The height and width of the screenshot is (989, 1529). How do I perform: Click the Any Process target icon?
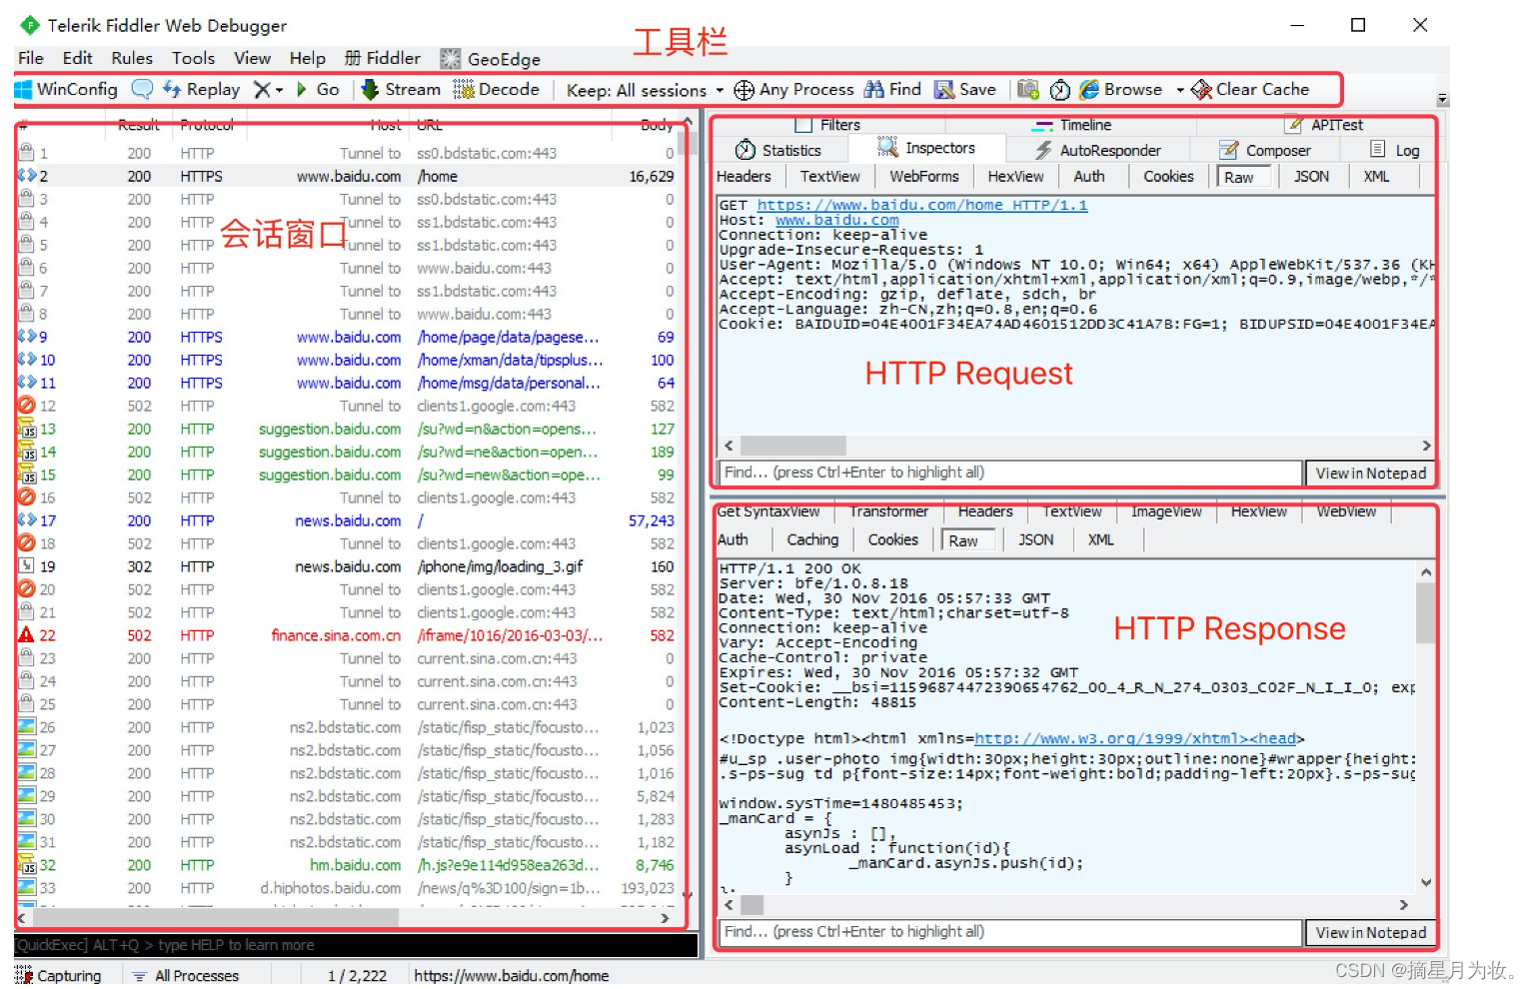coord(744,90)
